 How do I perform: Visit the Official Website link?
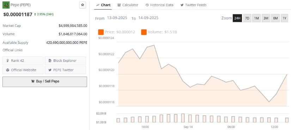(x=23, y=70)
